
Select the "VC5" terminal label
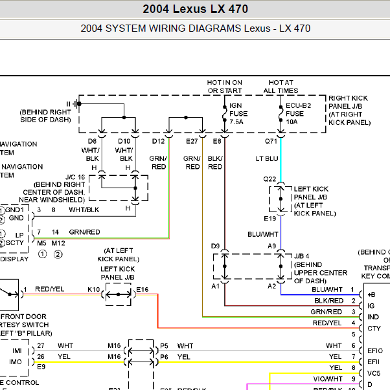click(374, 373)
